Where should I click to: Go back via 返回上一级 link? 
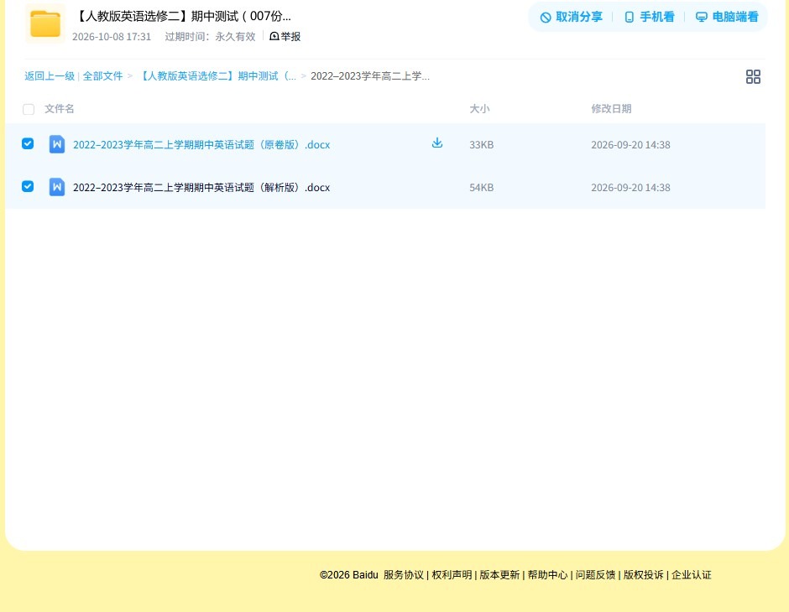pos(50,76)
